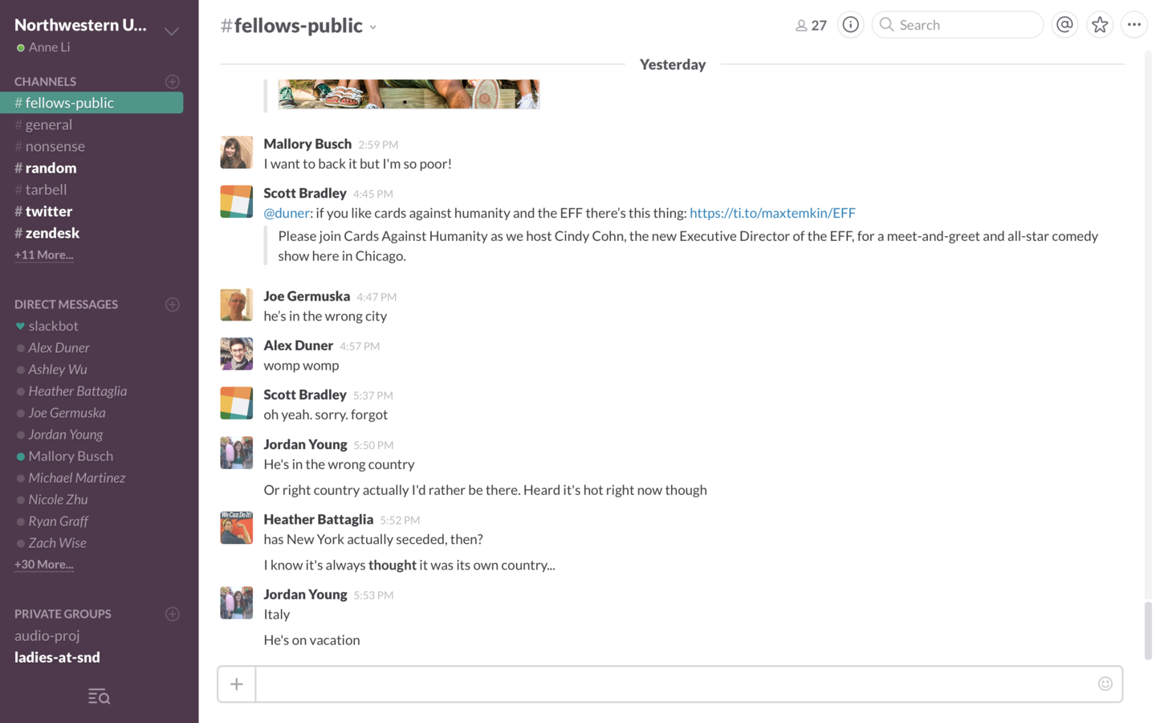This screenshot has height=723, width=1156.
Task: Add a new channel plus icon
Action: [x=172, y=81]
